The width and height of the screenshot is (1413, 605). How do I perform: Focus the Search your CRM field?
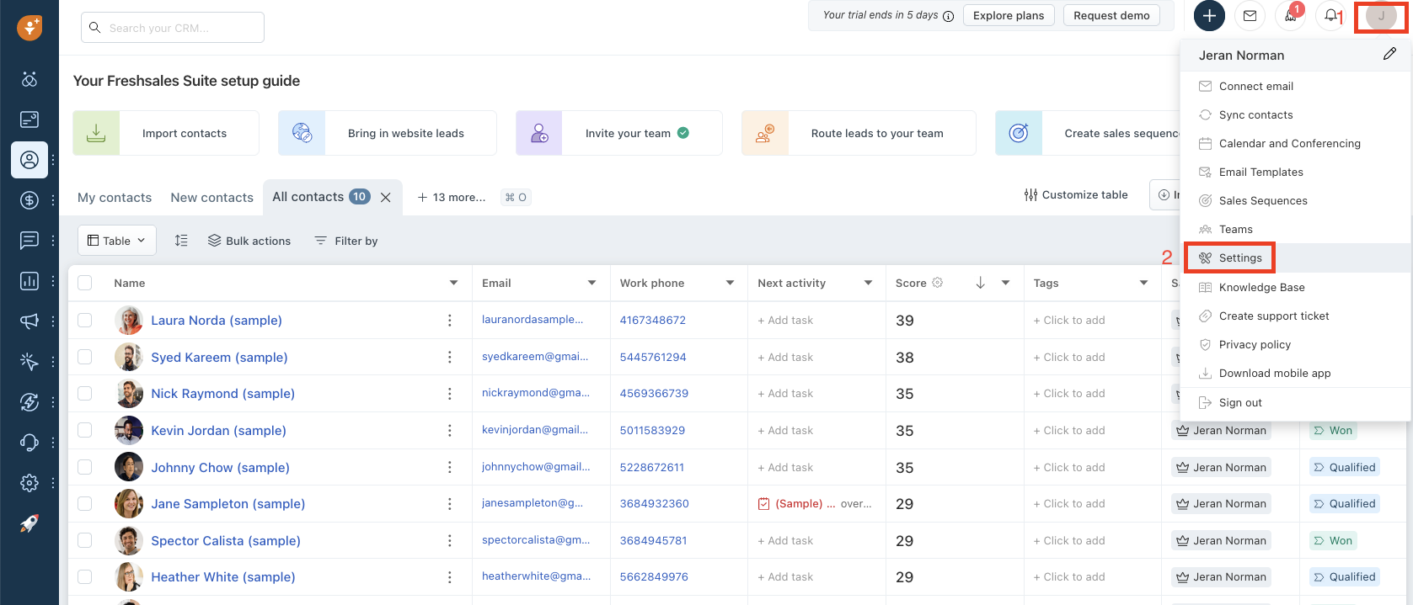point(173,28)
